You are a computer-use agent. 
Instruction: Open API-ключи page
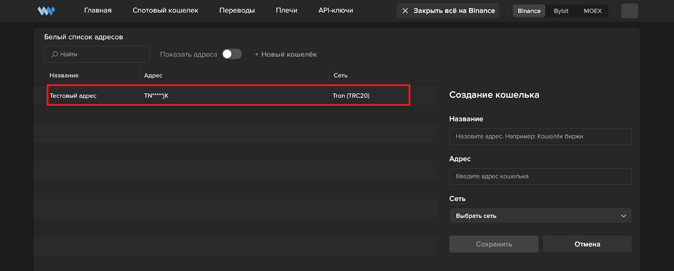click(x=336, y=11)
